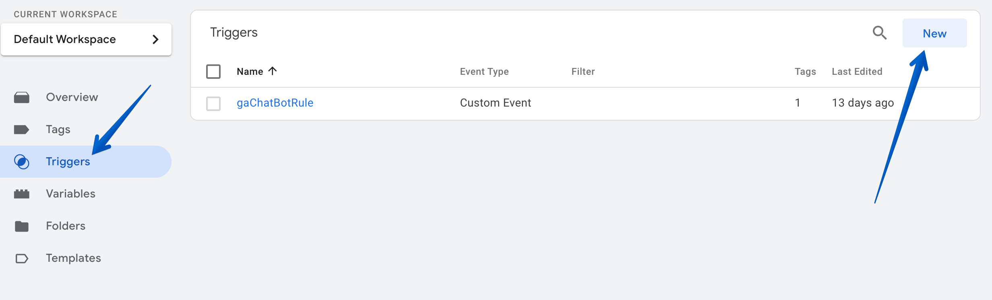This screenshot has width=992, height=300.
Task: Open the Templates menu item
Action: coord(73,258)
